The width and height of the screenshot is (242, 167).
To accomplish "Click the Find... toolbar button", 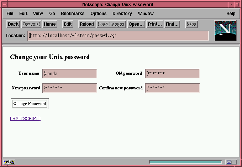I will 172,24.
